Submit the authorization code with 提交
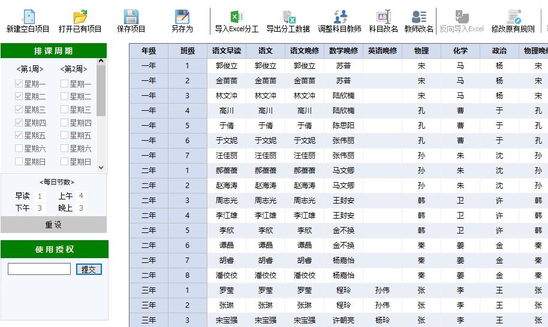Image resolution: width=548 pixels, height=327 pixels. pyautogui.click(x=89, y=270)
